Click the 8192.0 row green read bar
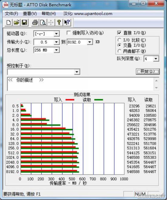The width and height of the screenshot is (167, 200). [50, 172]
